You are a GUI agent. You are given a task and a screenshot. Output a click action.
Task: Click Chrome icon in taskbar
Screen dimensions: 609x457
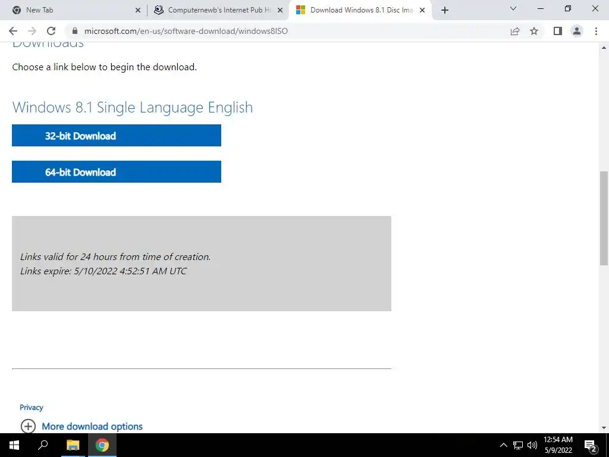[102, 445]
